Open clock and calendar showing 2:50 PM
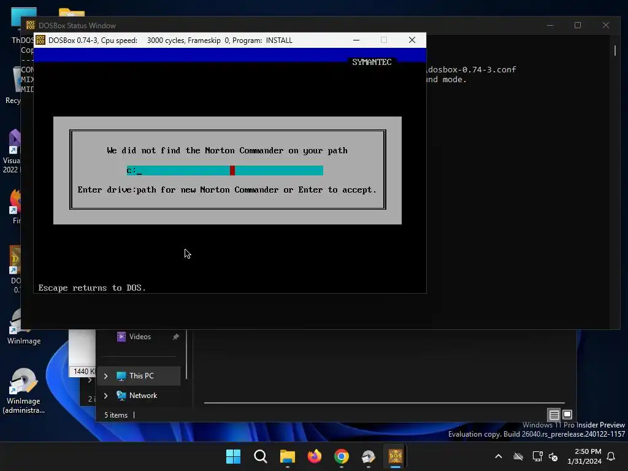The height and width of the screenshot is (471, 628). coord(584,456)
